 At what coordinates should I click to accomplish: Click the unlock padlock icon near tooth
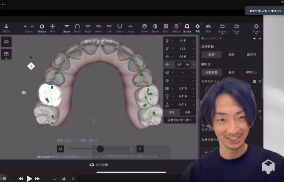(x=31, y=57)
